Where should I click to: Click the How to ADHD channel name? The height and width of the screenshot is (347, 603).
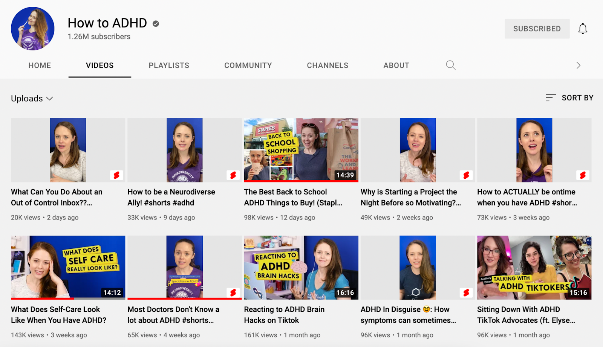pyautogui.click(x=107, y=23)
